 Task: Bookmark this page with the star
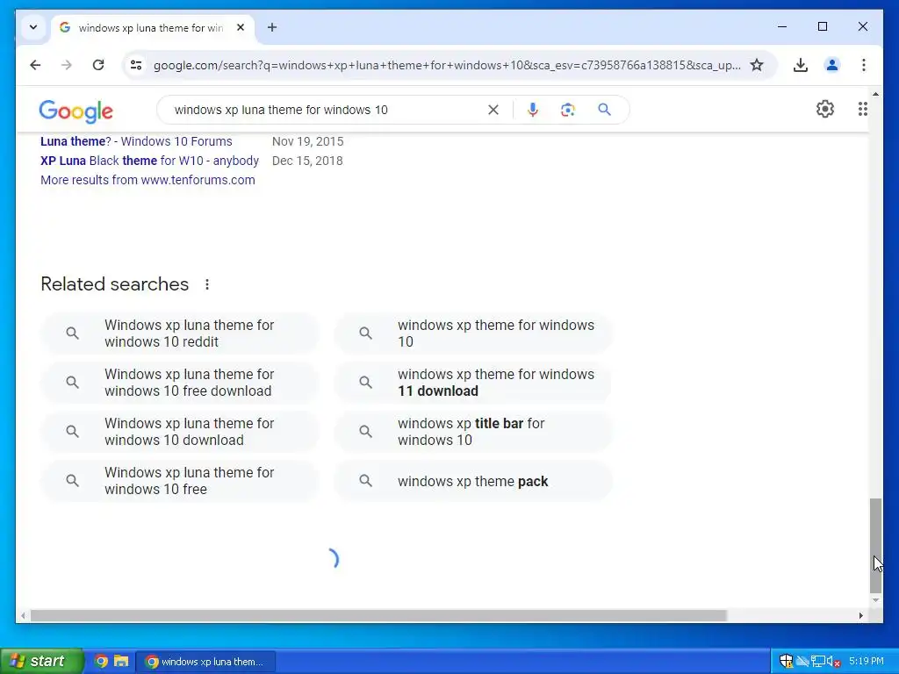coord(757,65)
